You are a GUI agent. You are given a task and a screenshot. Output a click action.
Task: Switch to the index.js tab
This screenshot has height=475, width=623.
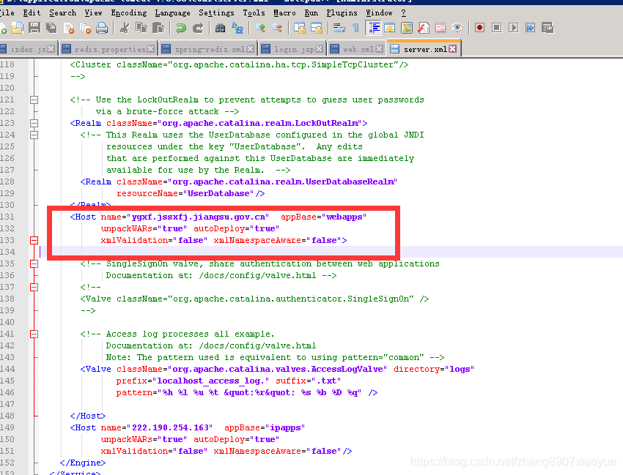(28, 49)
